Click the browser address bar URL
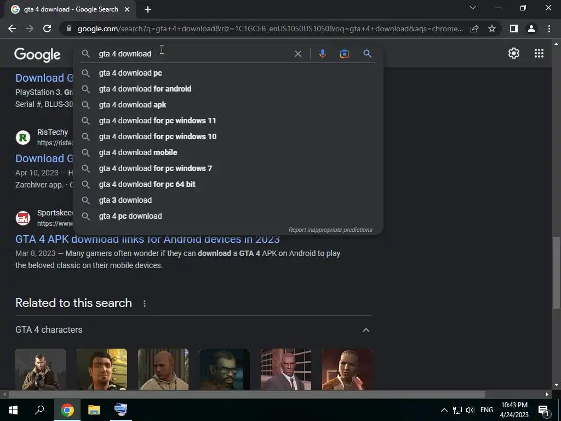Viewport: 561px width, 421px height. (270, 29)
